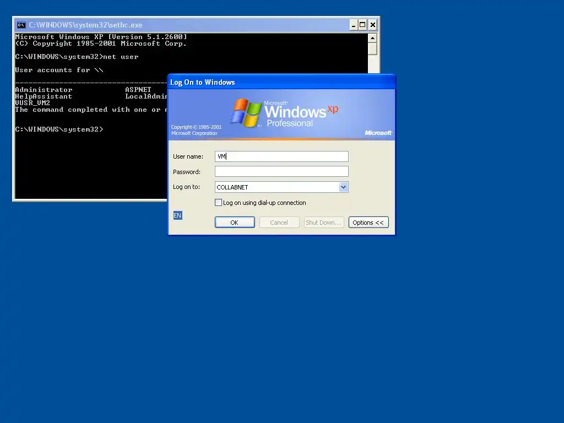Focus the Password input field
Screen dimensions: 564x423
[x=281, y=171]
